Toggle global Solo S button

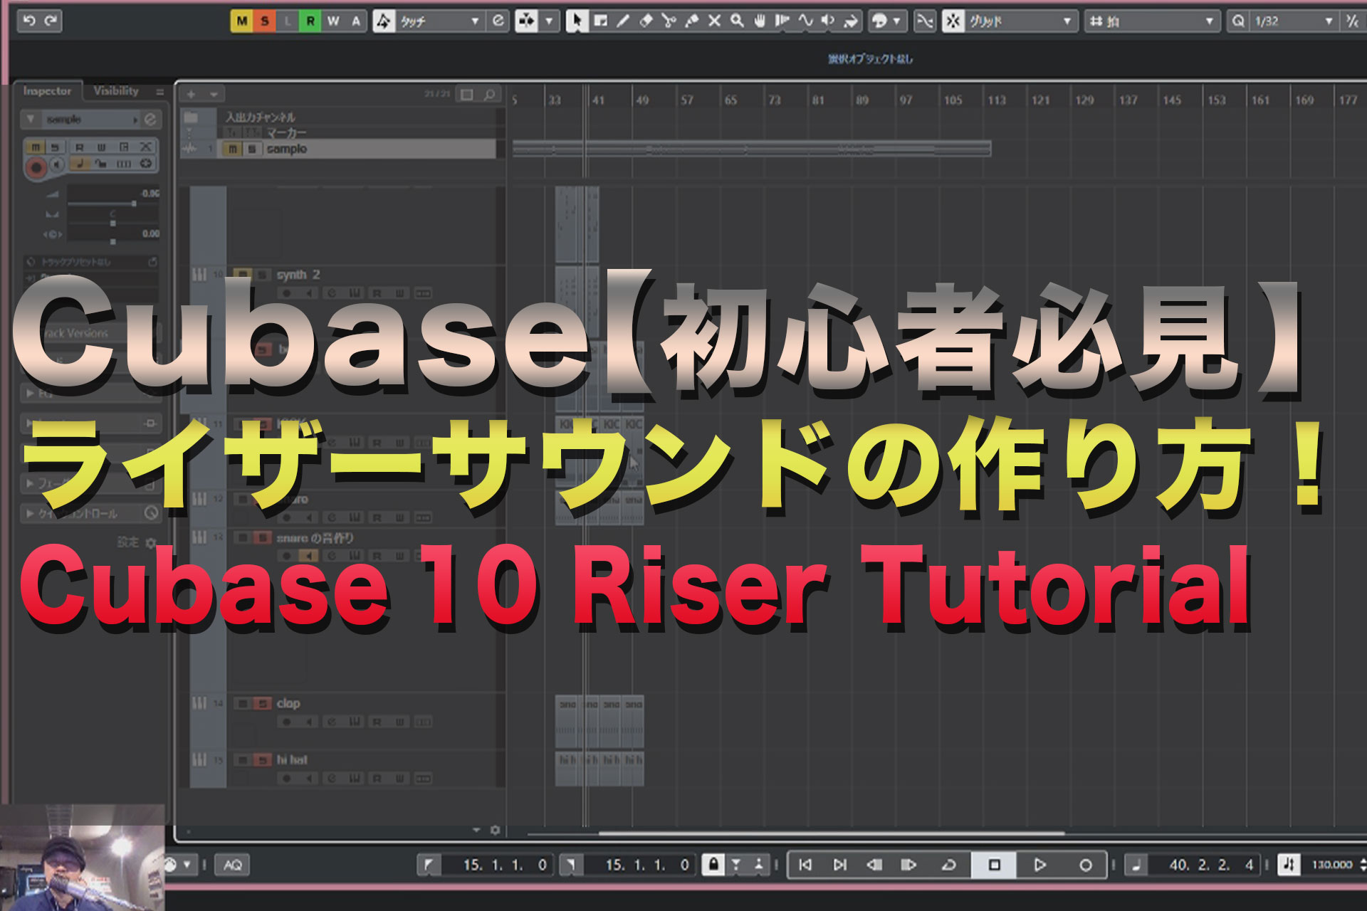(265, 21)
